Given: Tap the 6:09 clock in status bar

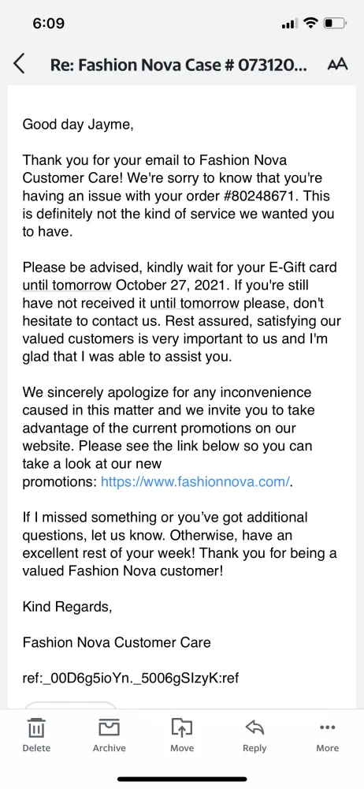Looking at the screenshot, I should (x=49, y=23).
